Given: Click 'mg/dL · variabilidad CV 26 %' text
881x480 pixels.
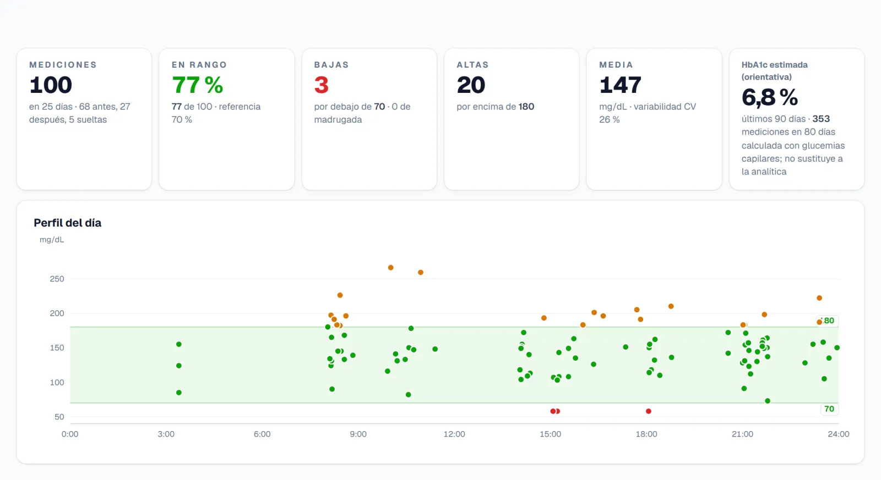Looking at the screenshot, I should (x=648, y=113).
